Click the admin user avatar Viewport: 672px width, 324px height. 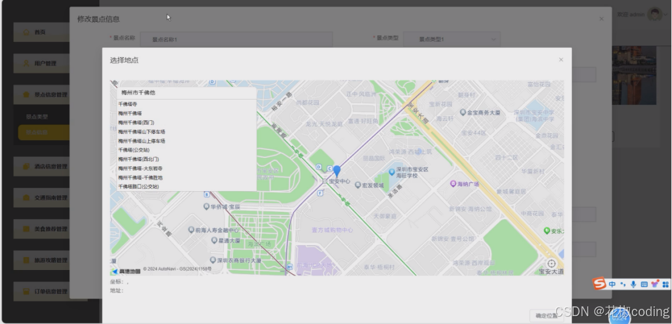click(x=654, y=14)
